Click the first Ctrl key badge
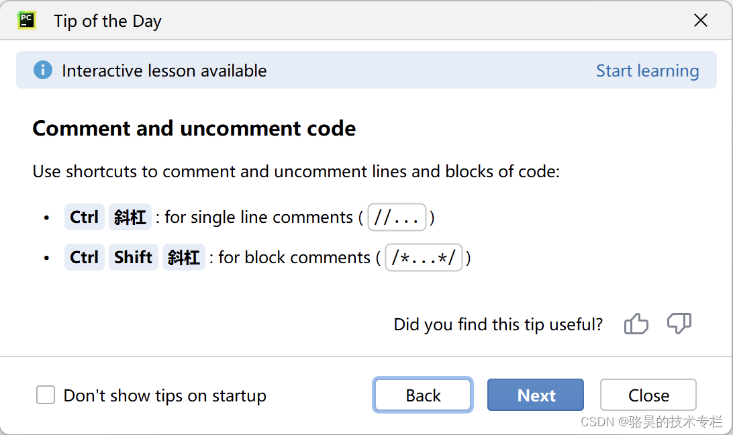733x435 pixels. (x=84, y=217)
